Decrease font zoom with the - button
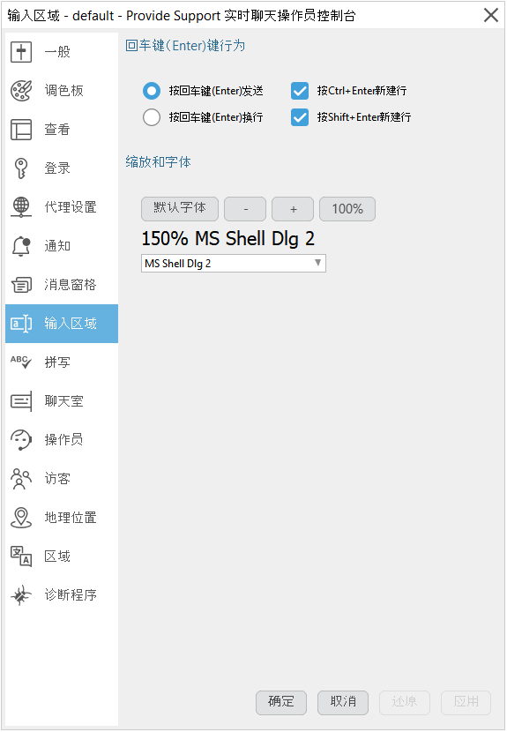507x732 pixels. pyautogui.click(x=245, y=209)
